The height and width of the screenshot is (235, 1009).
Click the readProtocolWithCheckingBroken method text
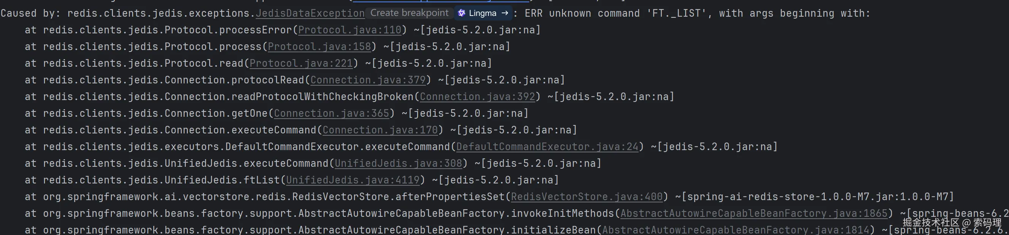click(323, 97)
